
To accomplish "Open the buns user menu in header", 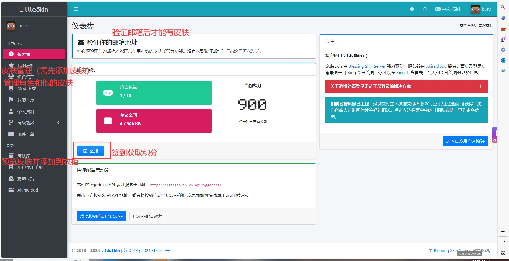I will click(481, 9).
